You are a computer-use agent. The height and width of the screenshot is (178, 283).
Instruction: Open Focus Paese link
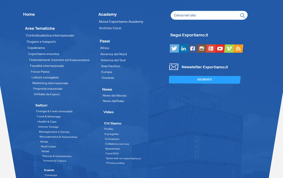(x=40, y=72)
